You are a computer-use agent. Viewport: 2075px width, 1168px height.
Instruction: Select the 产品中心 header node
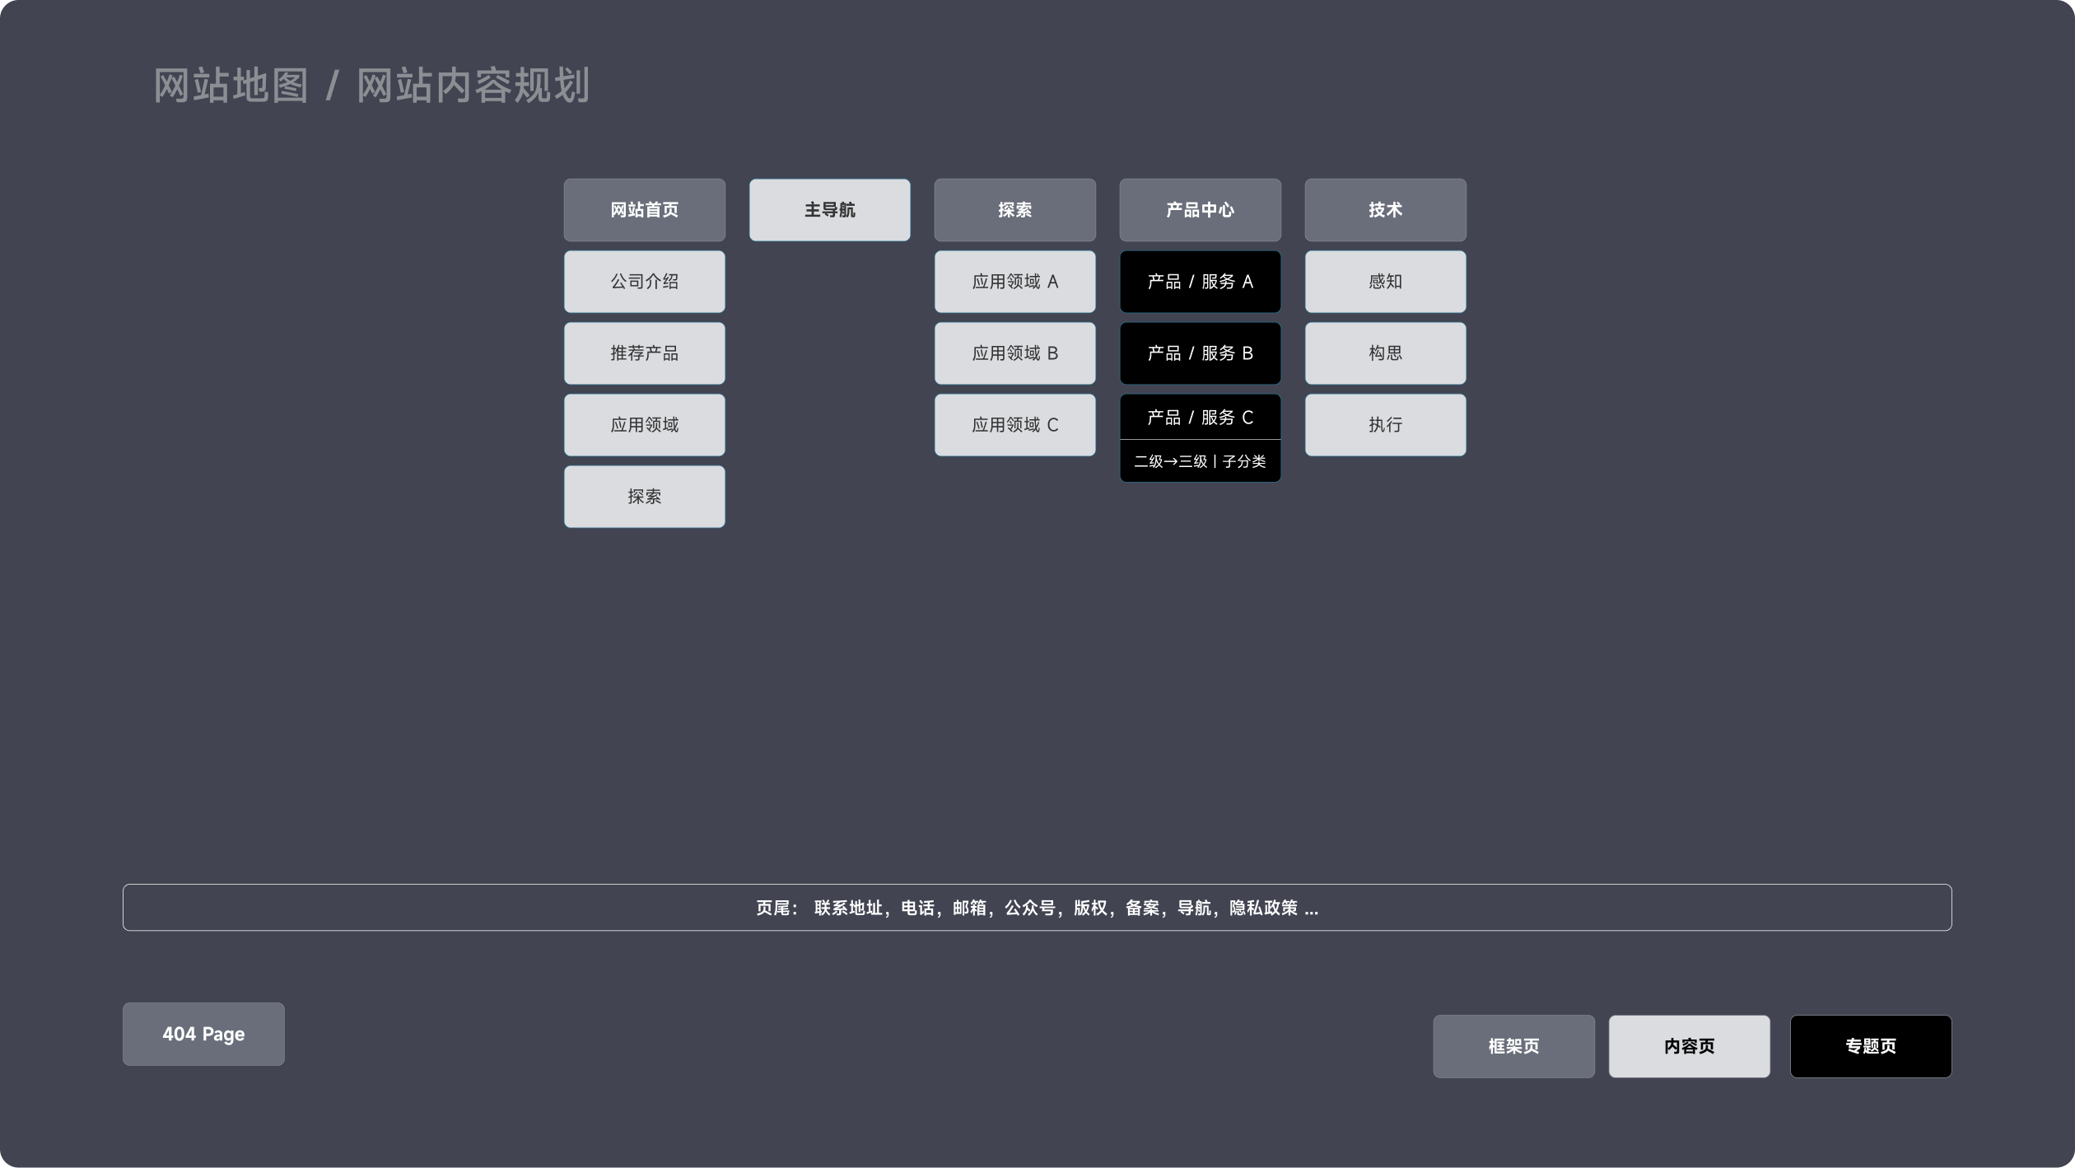1200,209
